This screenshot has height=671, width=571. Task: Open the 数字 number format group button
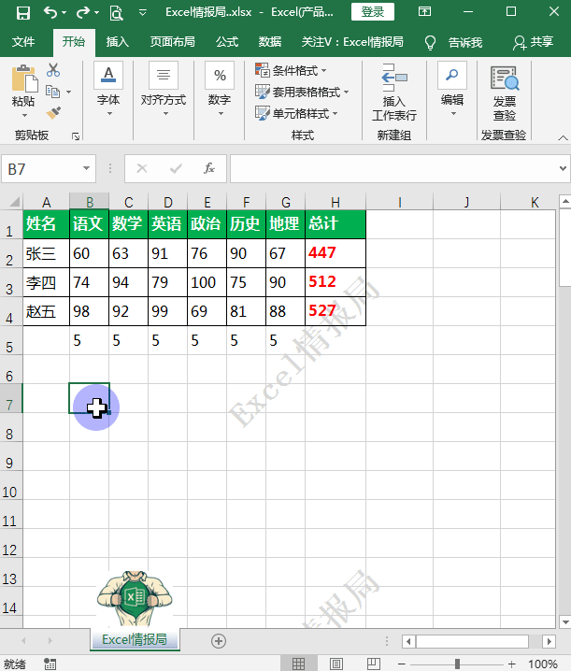click(220, 89)
